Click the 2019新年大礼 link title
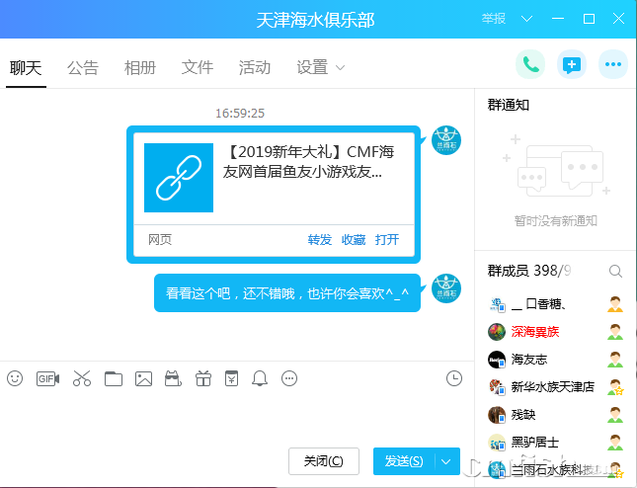This screenshot has width=637, height=488. pos(309,162)
